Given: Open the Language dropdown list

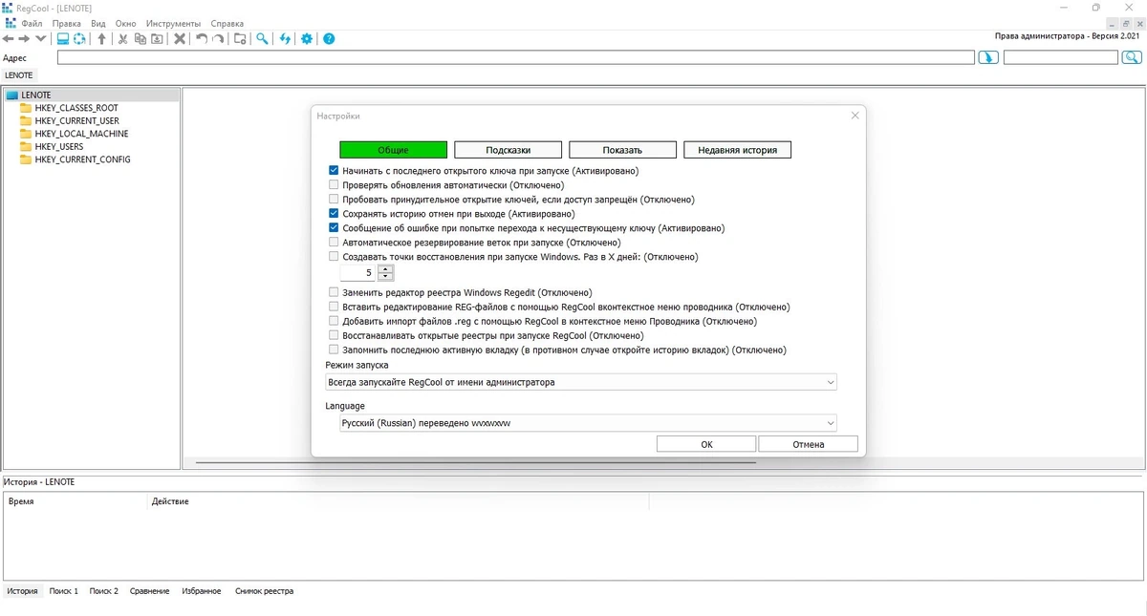Looking at the screenshot, I should point(589,423).
